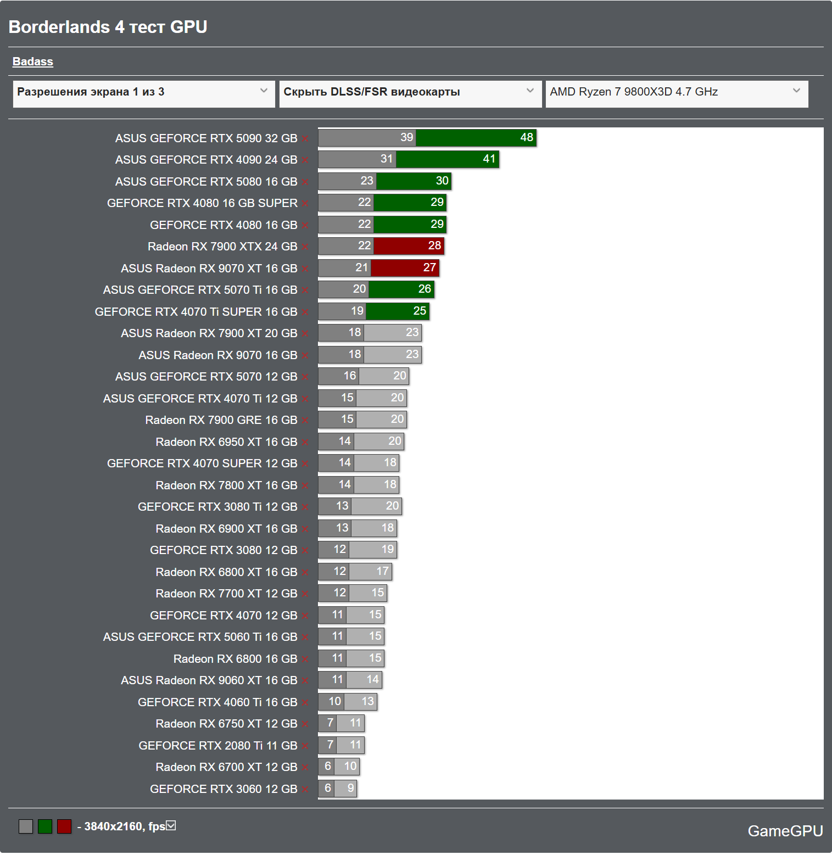Remove GEFORCE RTX 3080 Ti 12 GB via red X

click(305, 507)
